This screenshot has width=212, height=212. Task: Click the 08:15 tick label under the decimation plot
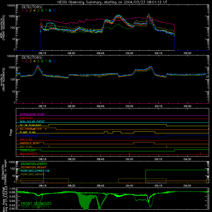click(x=42, y=186)
